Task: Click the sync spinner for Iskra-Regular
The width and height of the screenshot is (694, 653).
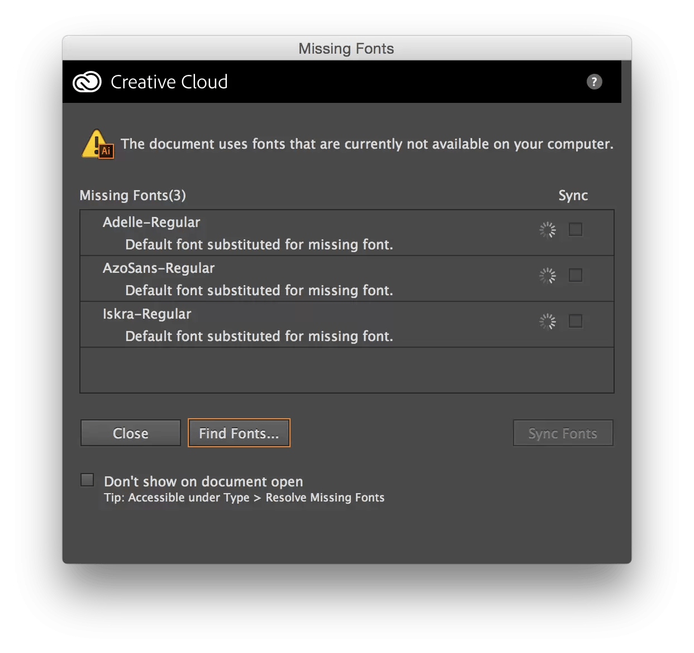Action: [548, 321]
